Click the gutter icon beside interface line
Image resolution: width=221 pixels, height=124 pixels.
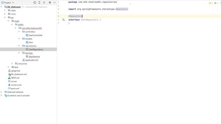click(64, 20)
